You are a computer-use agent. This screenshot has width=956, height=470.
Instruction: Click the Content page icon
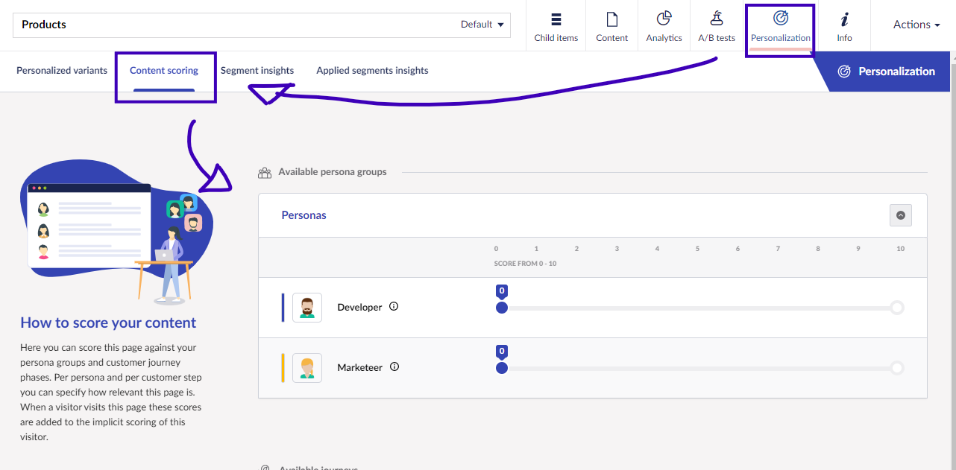(611, 19)
